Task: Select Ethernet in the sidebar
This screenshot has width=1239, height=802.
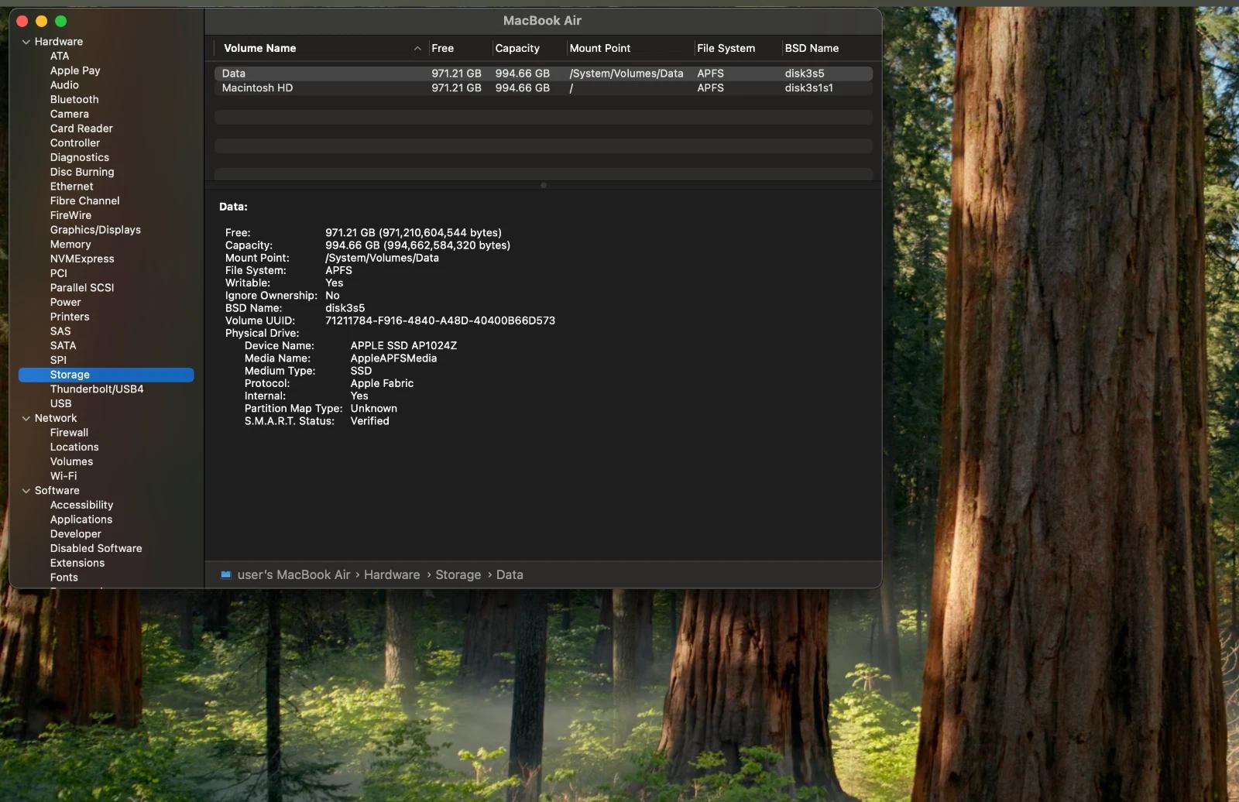Action: click(x=71, y=187)
